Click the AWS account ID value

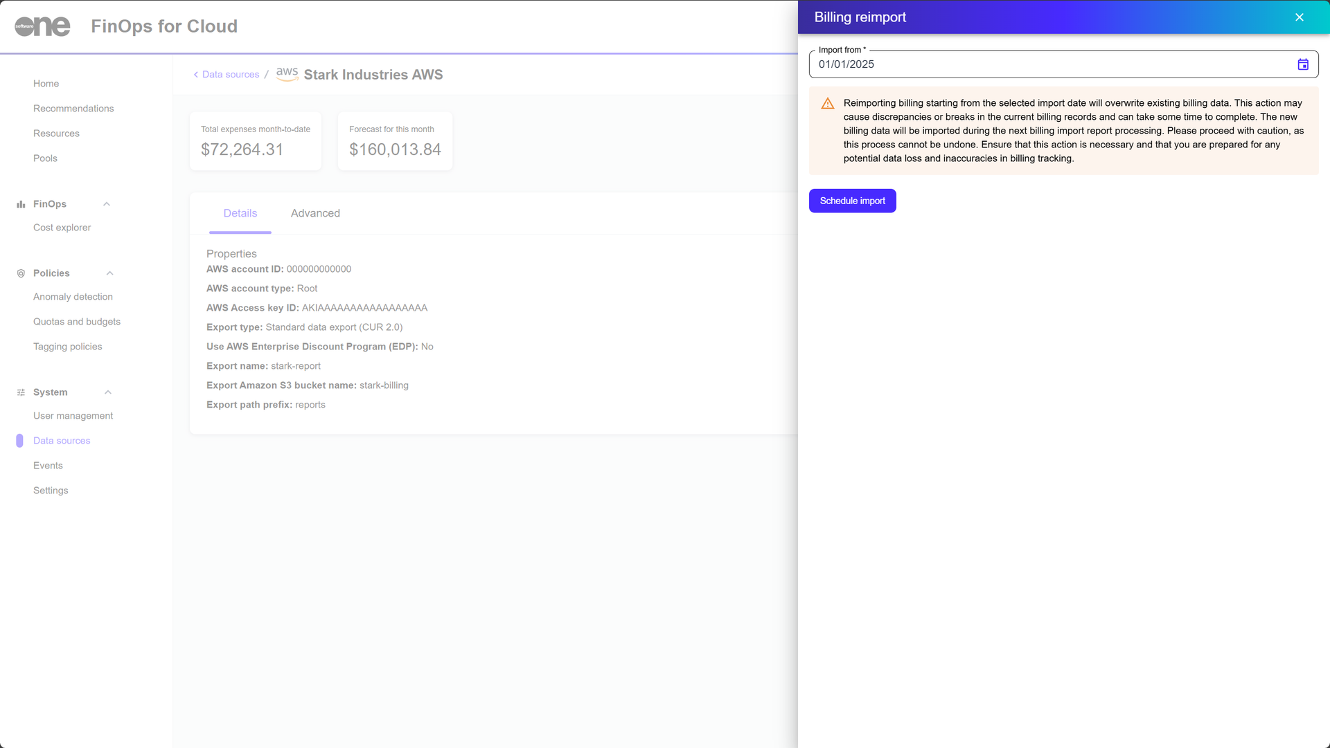coord(319,269)
